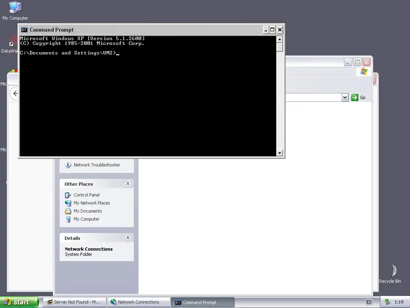Switch to Network Connections taskbar item

139,302
